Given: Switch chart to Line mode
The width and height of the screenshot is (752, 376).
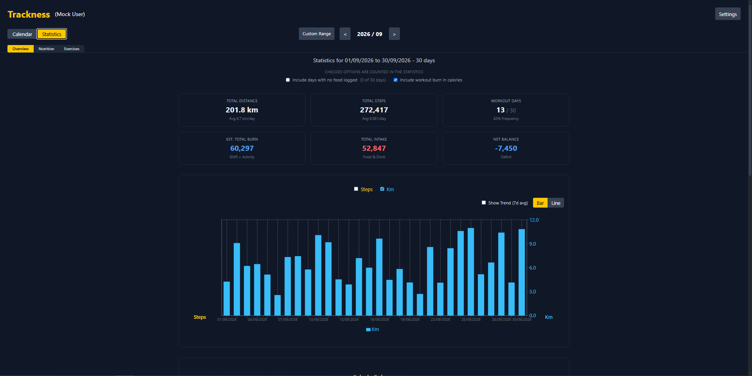Looking at the screenshot, I should point(556,203).
